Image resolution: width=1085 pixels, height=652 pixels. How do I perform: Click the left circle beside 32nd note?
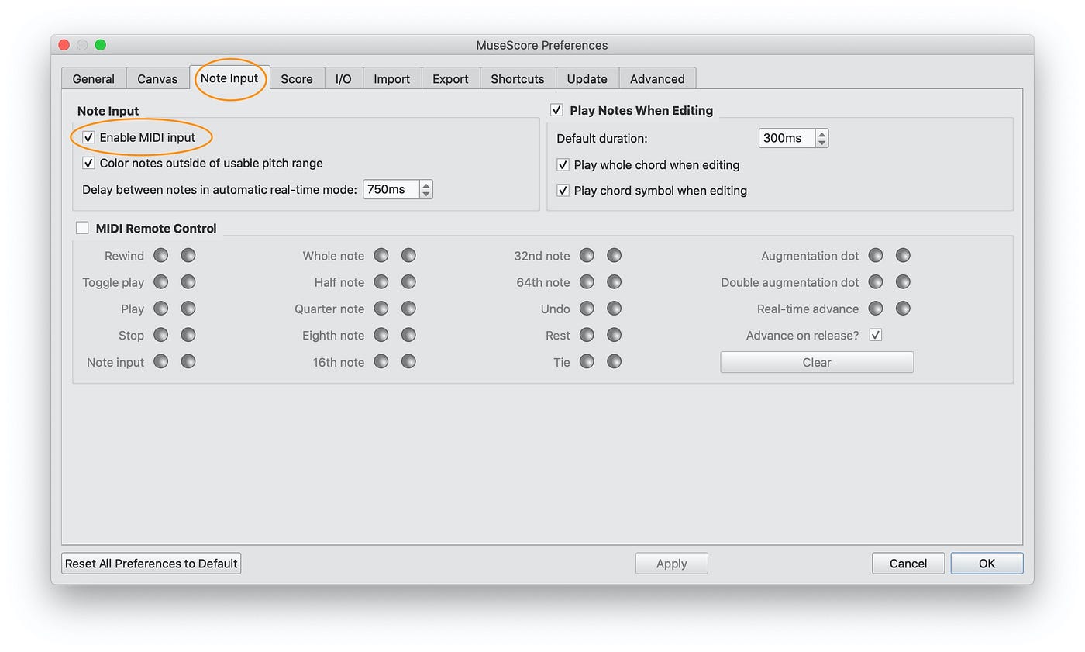587,255
